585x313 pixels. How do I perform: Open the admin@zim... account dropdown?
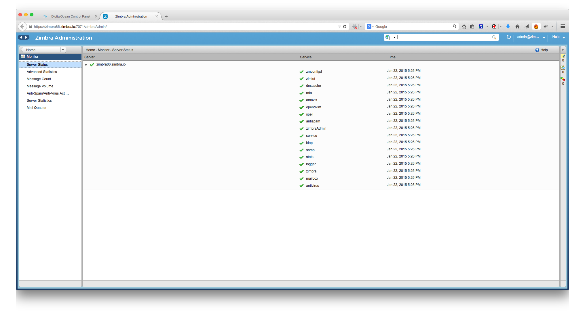tap(544, 38)
